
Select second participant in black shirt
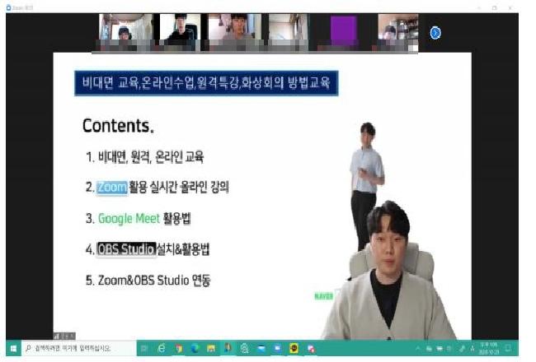click(x=180, y=32)
